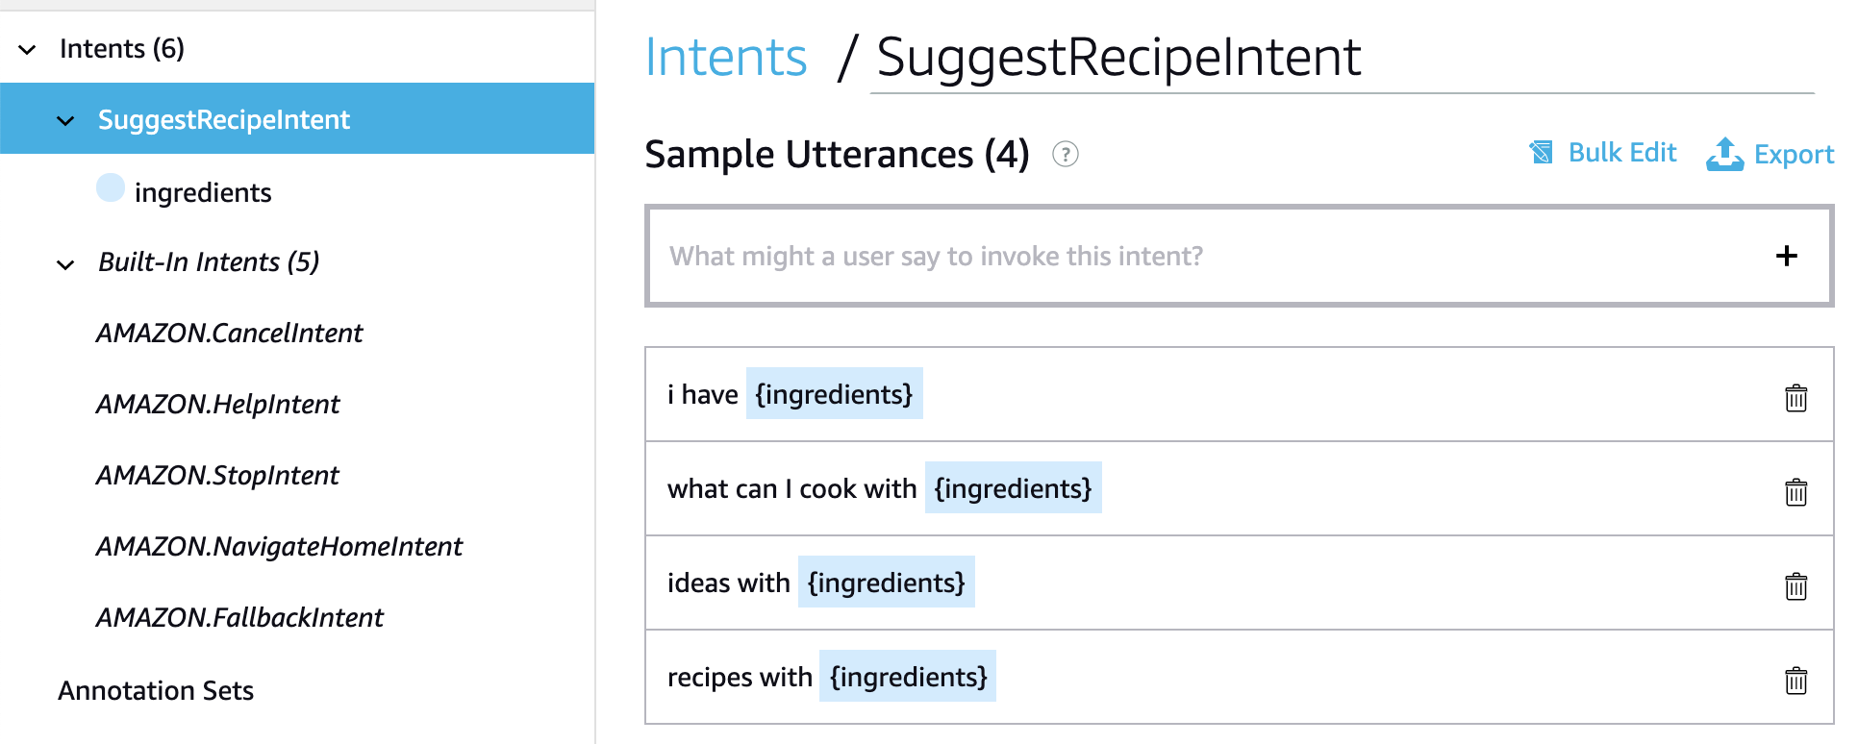This screenshot has height=744, width=1858.
Task: Collapse SuggestRecipeIntent in the sidebar
Action: (64, 121)
